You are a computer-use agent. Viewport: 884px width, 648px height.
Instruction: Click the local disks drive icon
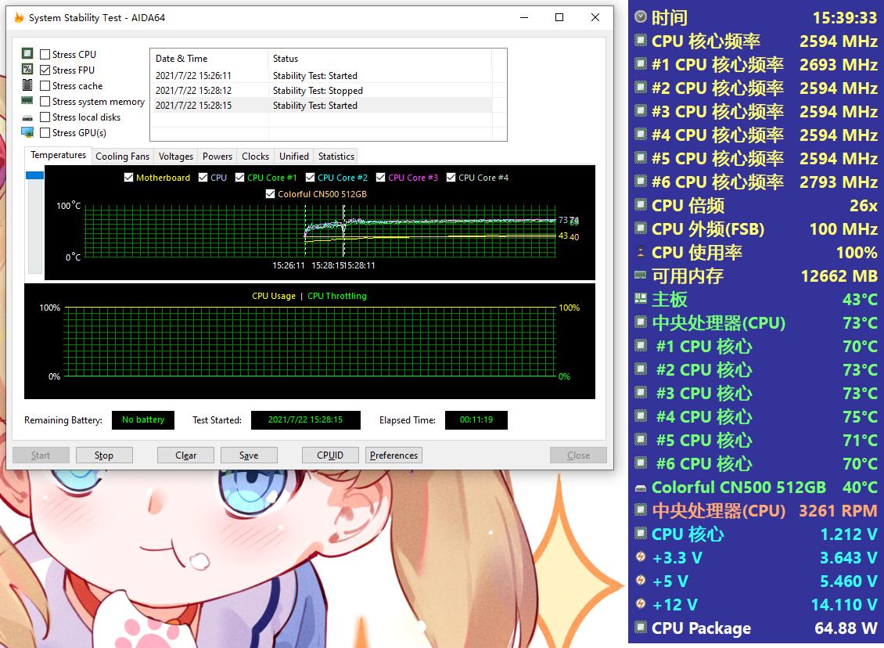27,118
